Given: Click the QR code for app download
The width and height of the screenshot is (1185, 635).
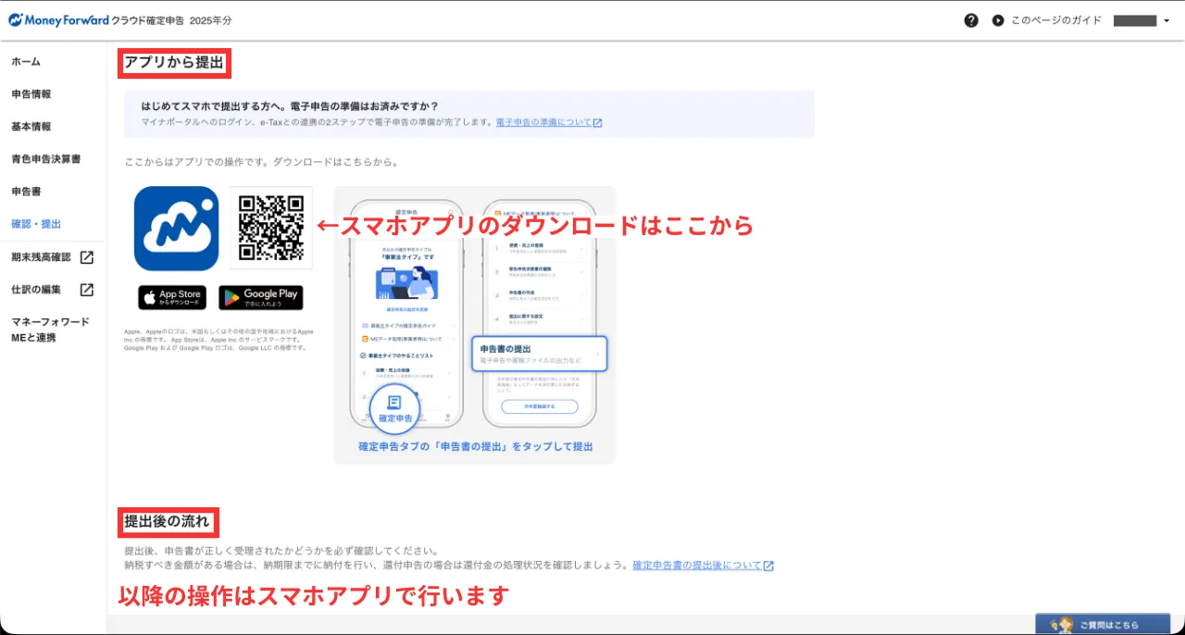Looking at the screenshot, I should click(x=271, y=228).
